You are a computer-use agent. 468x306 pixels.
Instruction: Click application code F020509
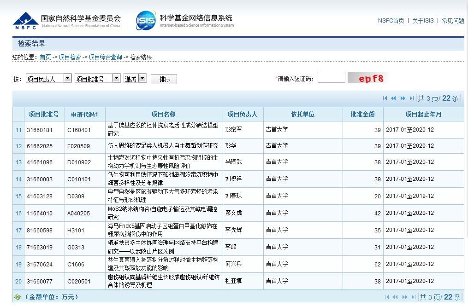78,146
